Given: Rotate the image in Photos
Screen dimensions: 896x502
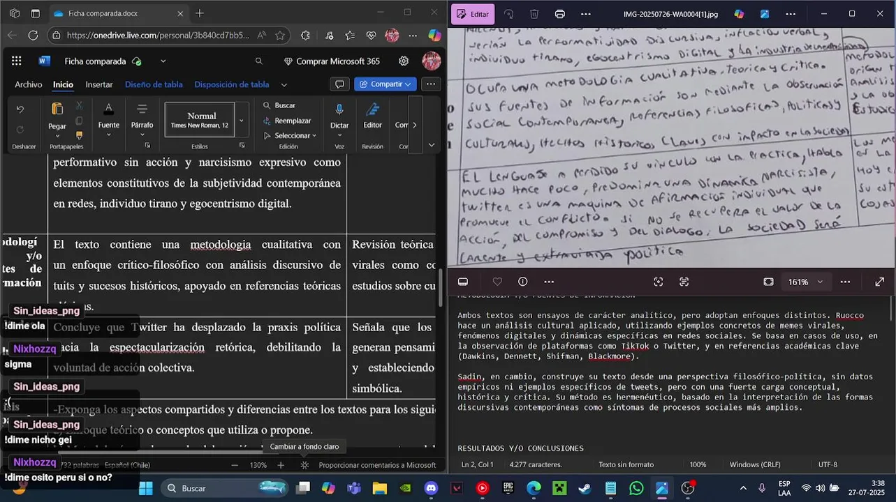Looking at the screenshot, I should (508, 14).
